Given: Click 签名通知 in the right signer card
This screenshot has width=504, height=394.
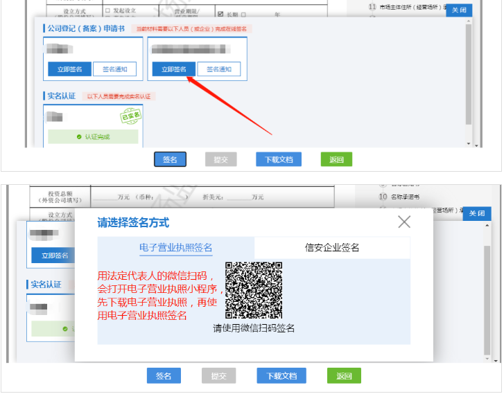Looking at the screenshot, I should (218, 69).
